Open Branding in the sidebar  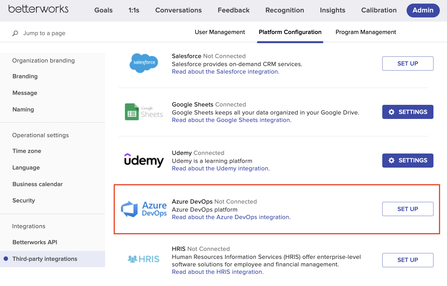click(x=25, y=76)
